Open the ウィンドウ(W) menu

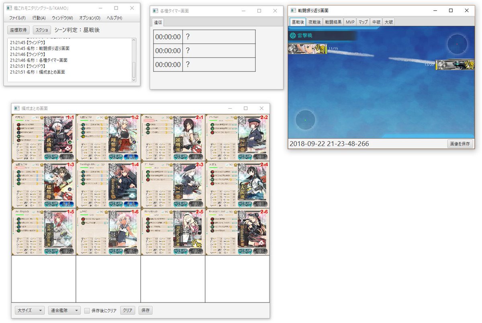pyautogui.click(x=63, y=18)
